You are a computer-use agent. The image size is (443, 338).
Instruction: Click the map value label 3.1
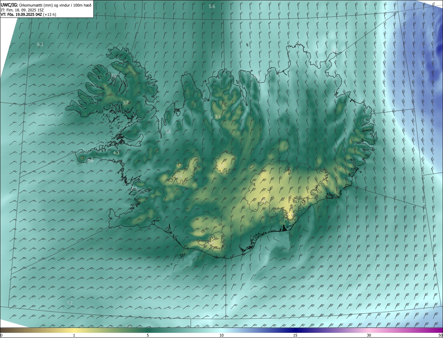(x=218, y=117)
